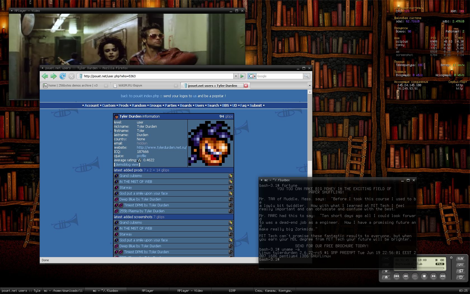Open the BBS menu link
Image resolution: width=470 pixels, height=294 pixels.
pos(225,106)
